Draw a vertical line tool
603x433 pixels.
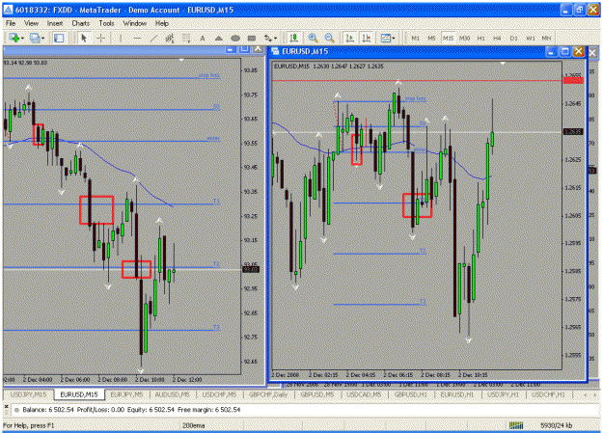point(121,38)
